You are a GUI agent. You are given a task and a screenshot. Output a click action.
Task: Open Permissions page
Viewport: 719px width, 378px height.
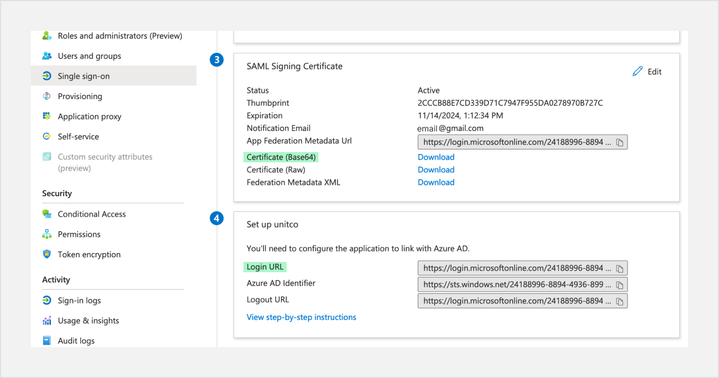(79, 234)
